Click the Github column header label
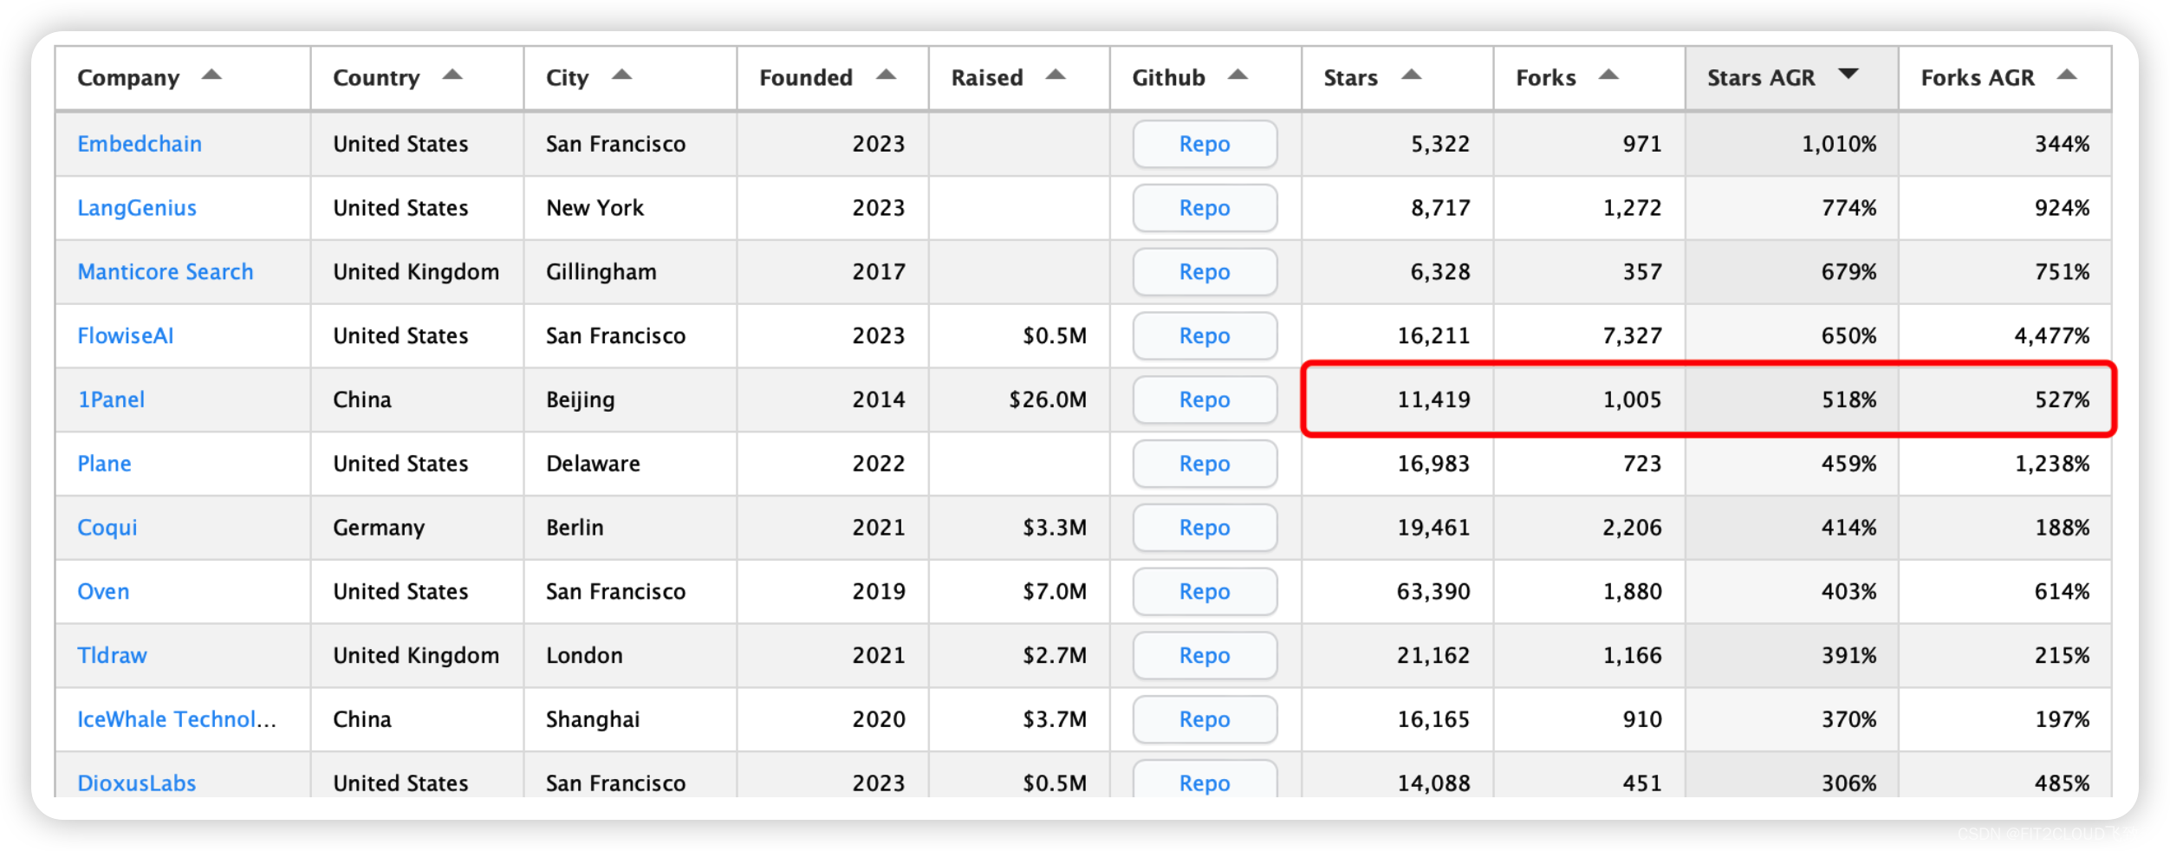This screenshot has height=851, width=2170. (x=1168, y=78)
